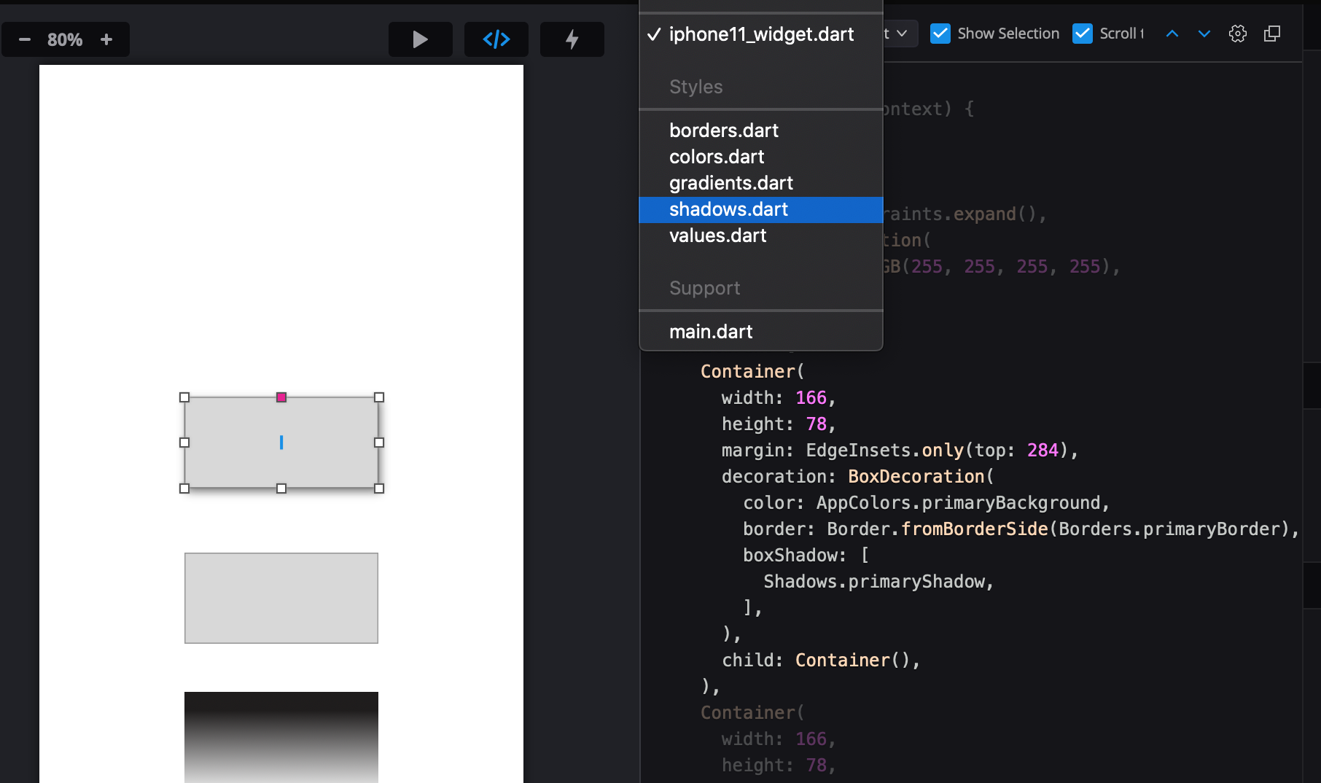Select shadows.dart from the file list
Screen dimensions: 1321x783
728,210
